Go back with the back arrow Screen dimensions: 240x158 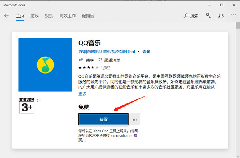tap(6, 16)
